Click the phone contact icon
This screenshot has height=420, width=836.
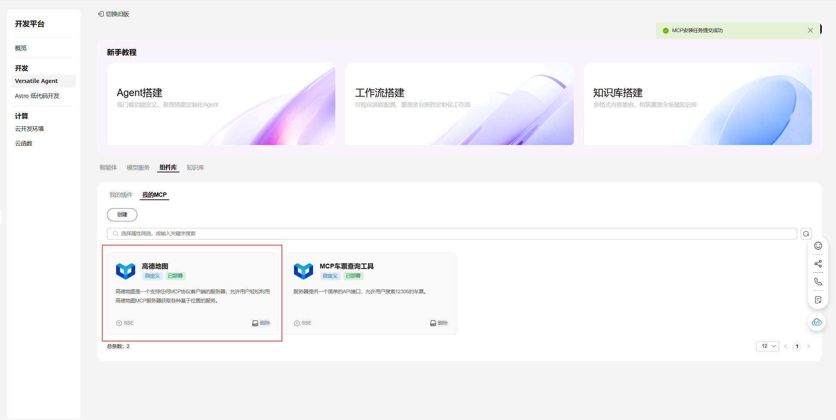click(818, 282)
